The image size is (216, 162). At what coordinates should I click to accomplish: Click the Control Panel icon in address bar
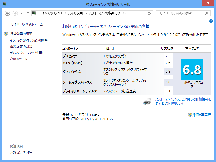coord(34,13)
